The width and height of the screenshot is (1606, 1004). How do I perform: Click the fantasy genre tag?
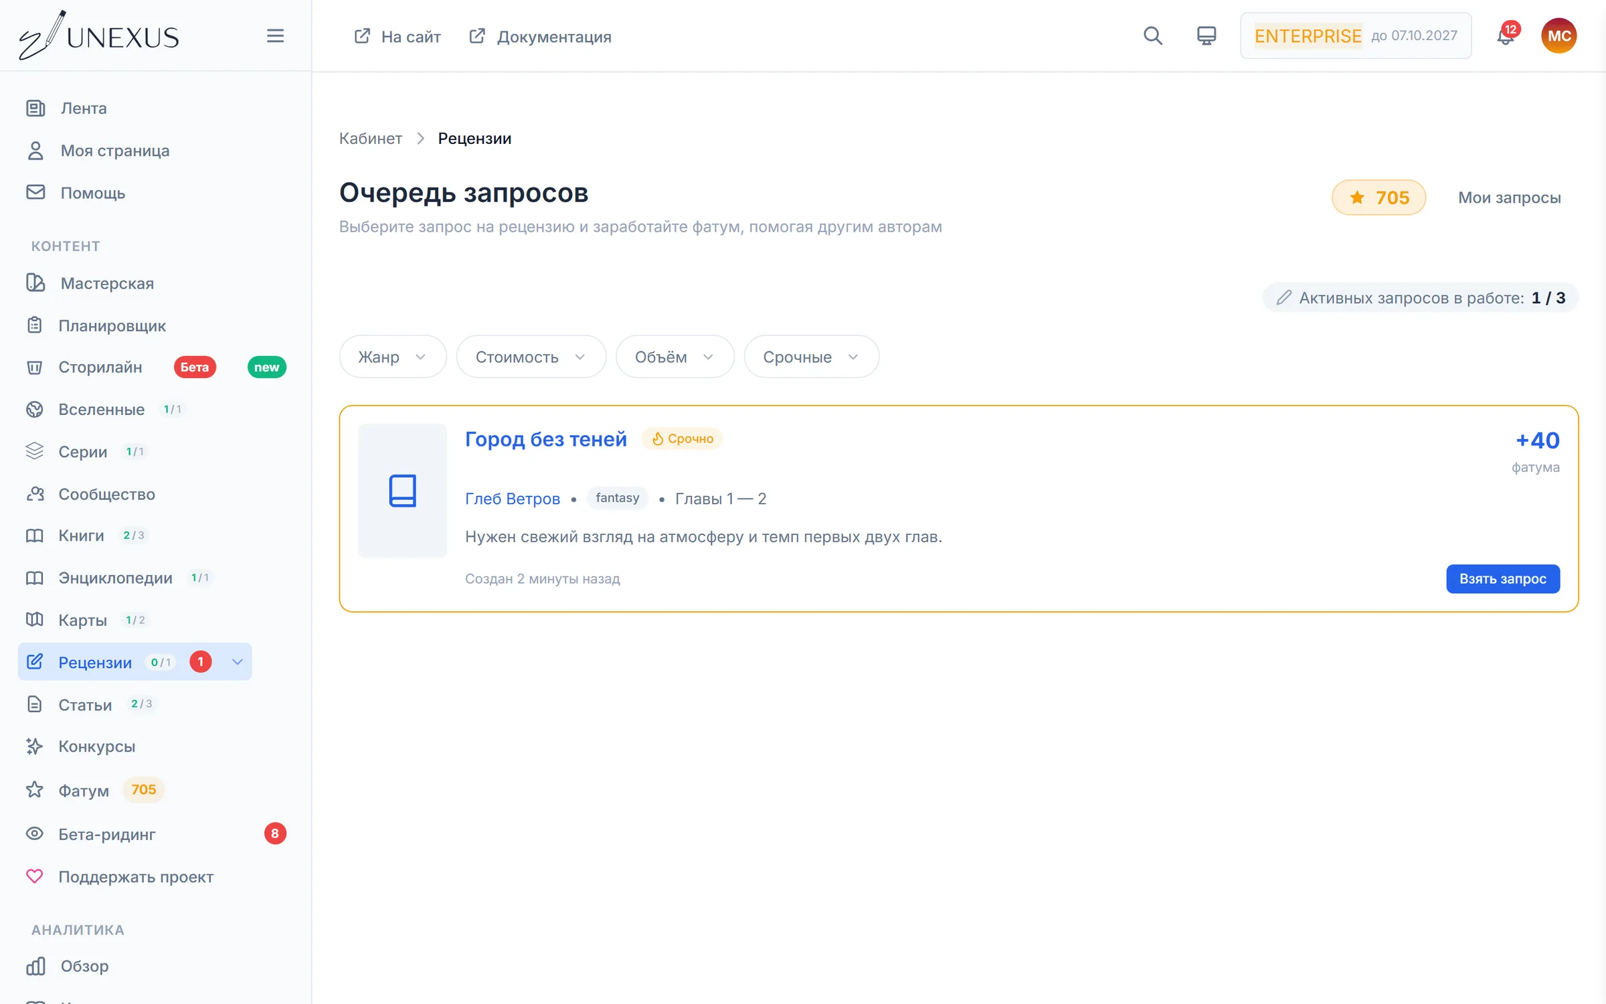tap(617, 498)
